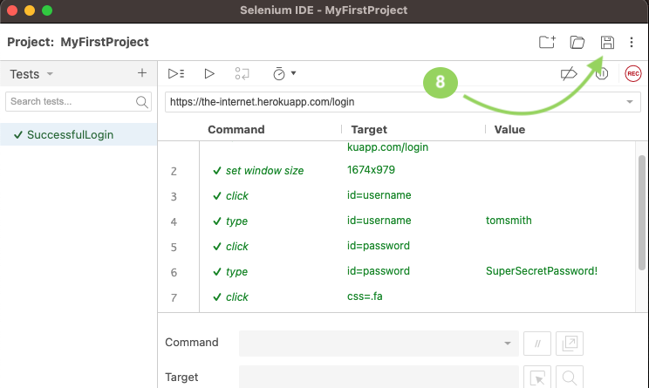Click the step over command icon

tap(243, 73)
